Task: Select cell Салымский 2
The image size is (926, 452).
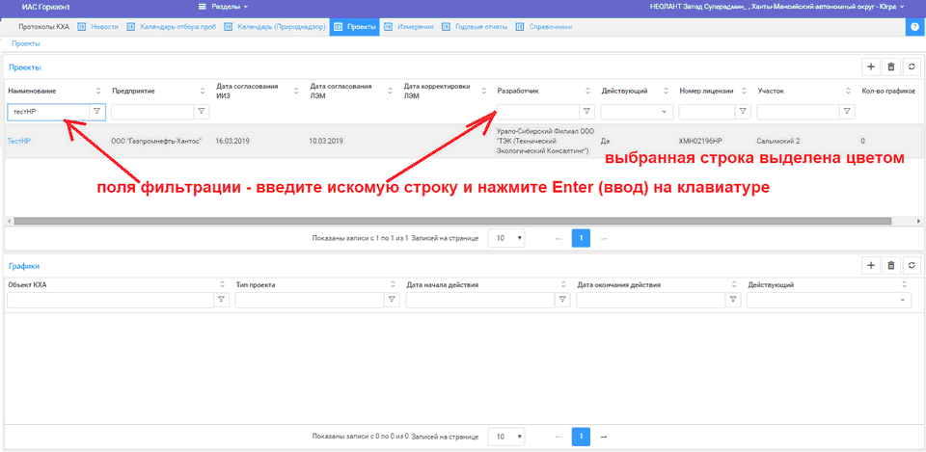Action: [777, 141]
